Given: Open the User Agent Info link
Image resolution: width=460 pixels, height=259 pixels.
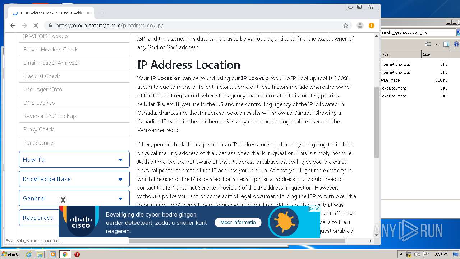Looking at the screenshot, I should point(42,89).
